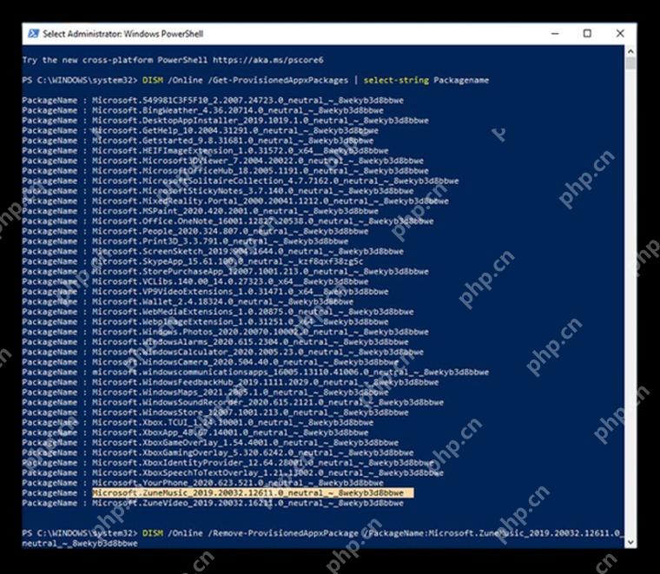Click the Remove-ProvisionedAppxPackage command line
660x574 pixels.
pyautogui.click(x=323, y=538)
